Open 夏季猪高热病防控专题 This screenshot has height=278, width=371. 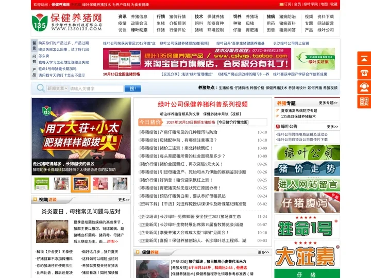coord(299,111)
